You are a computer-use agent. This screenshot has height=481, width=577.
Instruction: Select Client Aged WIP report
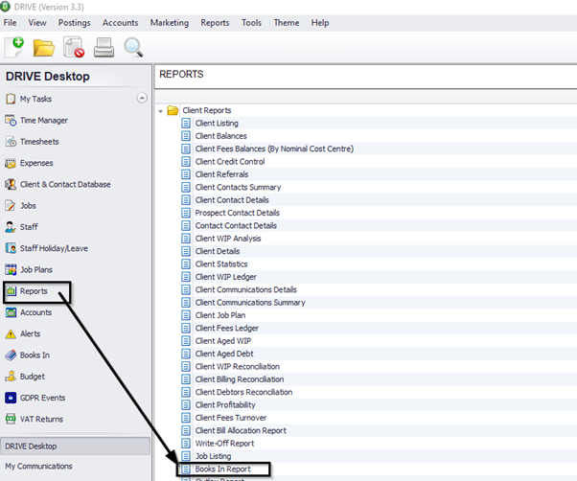click(x=223, y=341)
